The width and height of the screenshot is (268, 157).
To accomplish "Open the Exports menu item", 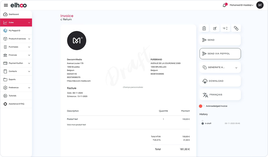I will [12, 79].
